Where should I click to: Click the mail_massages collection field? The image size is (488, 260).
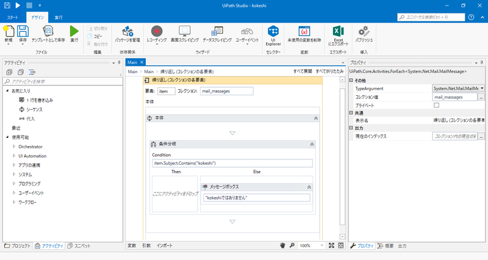[226, 91]
